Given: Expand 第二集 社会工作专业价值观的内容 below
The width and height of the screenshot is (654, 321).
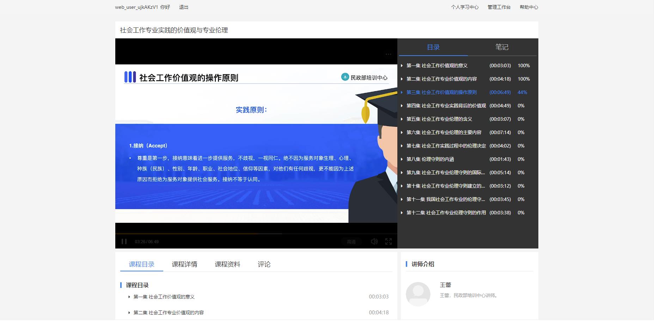Looking at the screenshot, I should tap(129, 313).
